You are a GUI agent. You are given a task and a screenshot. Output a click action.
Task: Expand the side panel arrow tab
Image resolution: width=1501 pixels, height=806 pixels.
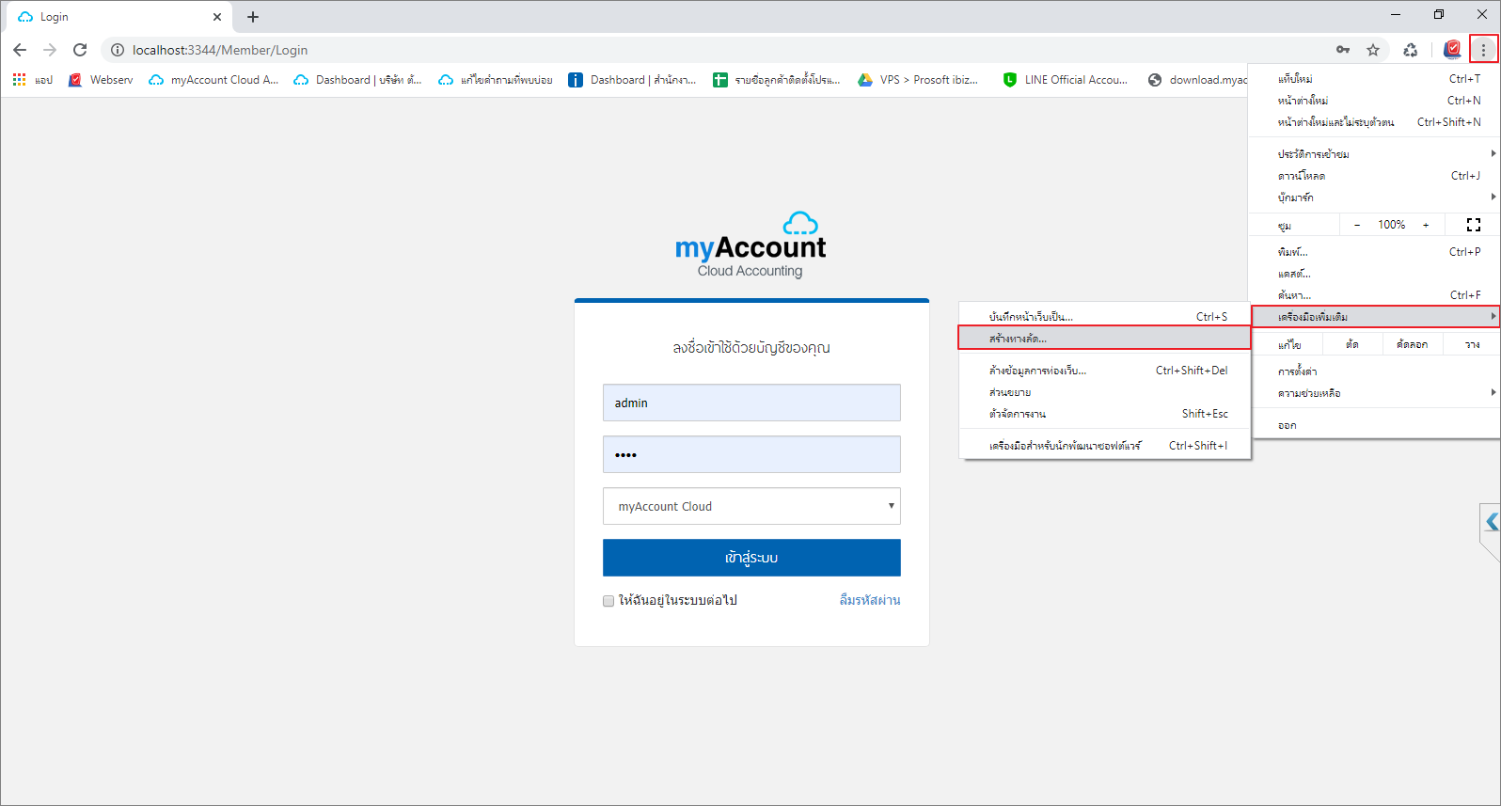click(x=1491, y=521)
